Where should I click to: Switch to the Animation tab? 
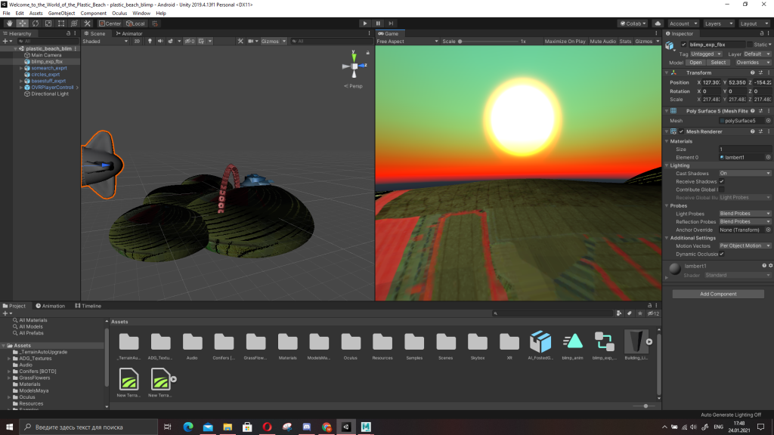[x=51, y=306]
